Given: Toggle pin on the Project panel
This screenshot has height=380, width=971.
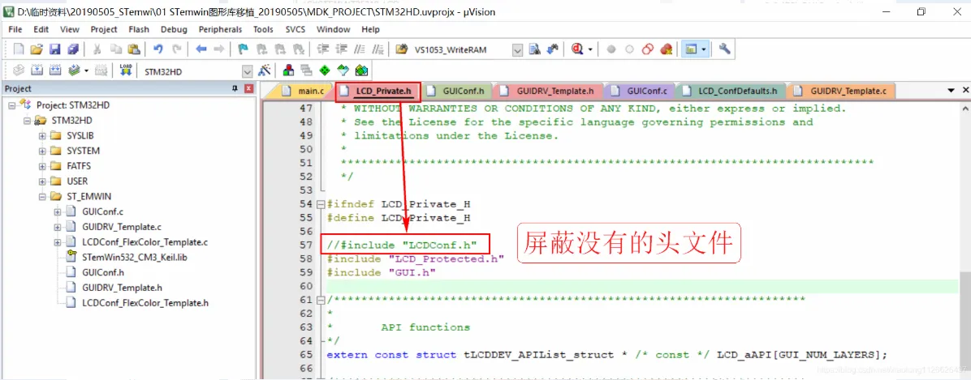Looking at the screenshot, I should [235, 88].
